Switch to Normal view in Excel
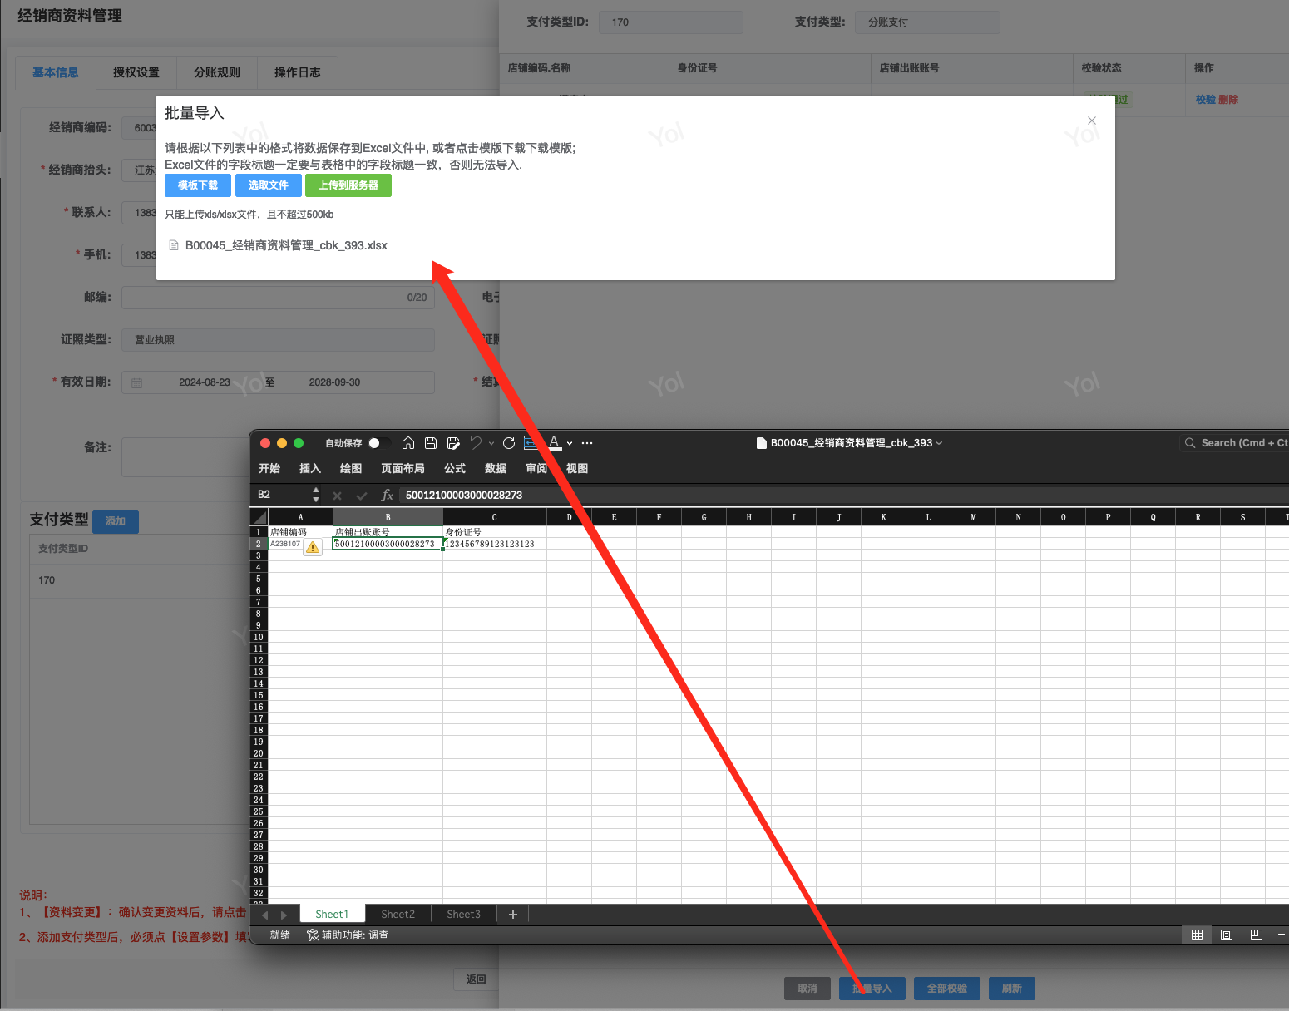This screenshot has width=1289, height=1011. pos(1197,935)
